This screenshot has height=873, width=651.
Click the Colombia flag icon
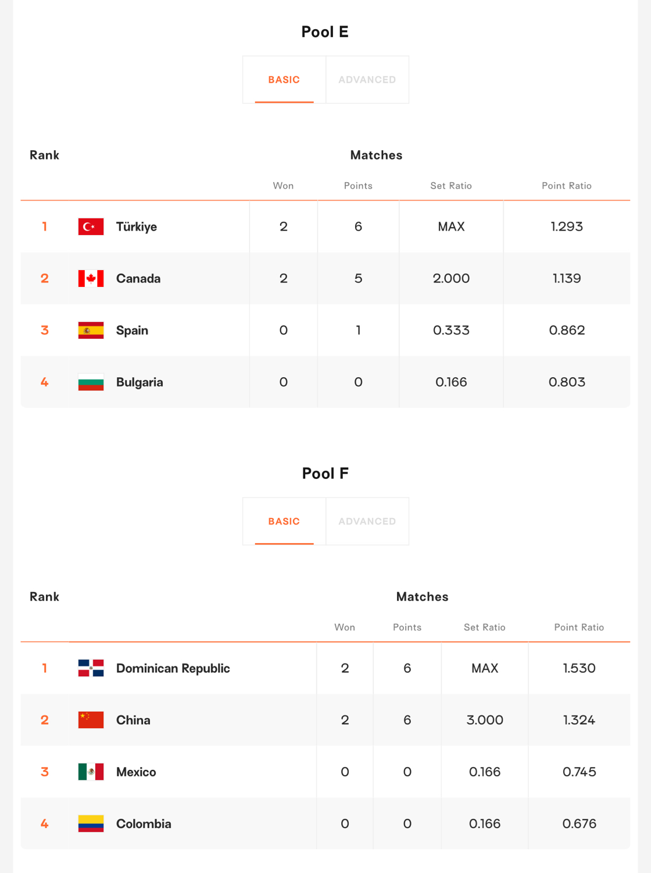pyautogui.click(x=91, y=824)
